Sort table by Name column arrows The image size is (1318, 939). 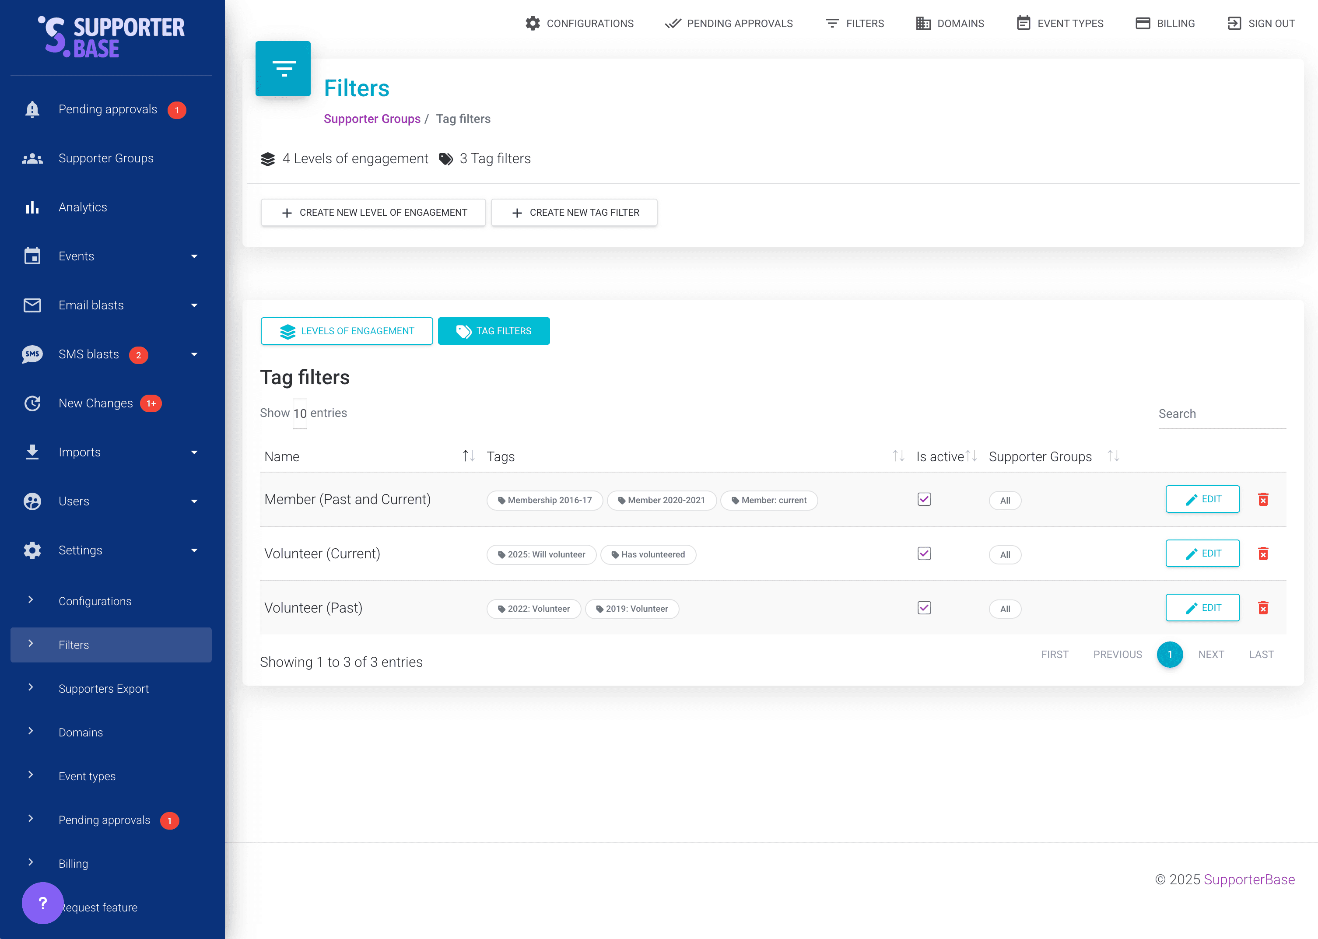(468, 456)
